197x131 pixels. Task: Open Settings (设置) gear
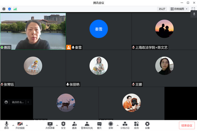[x=147, y=125]
